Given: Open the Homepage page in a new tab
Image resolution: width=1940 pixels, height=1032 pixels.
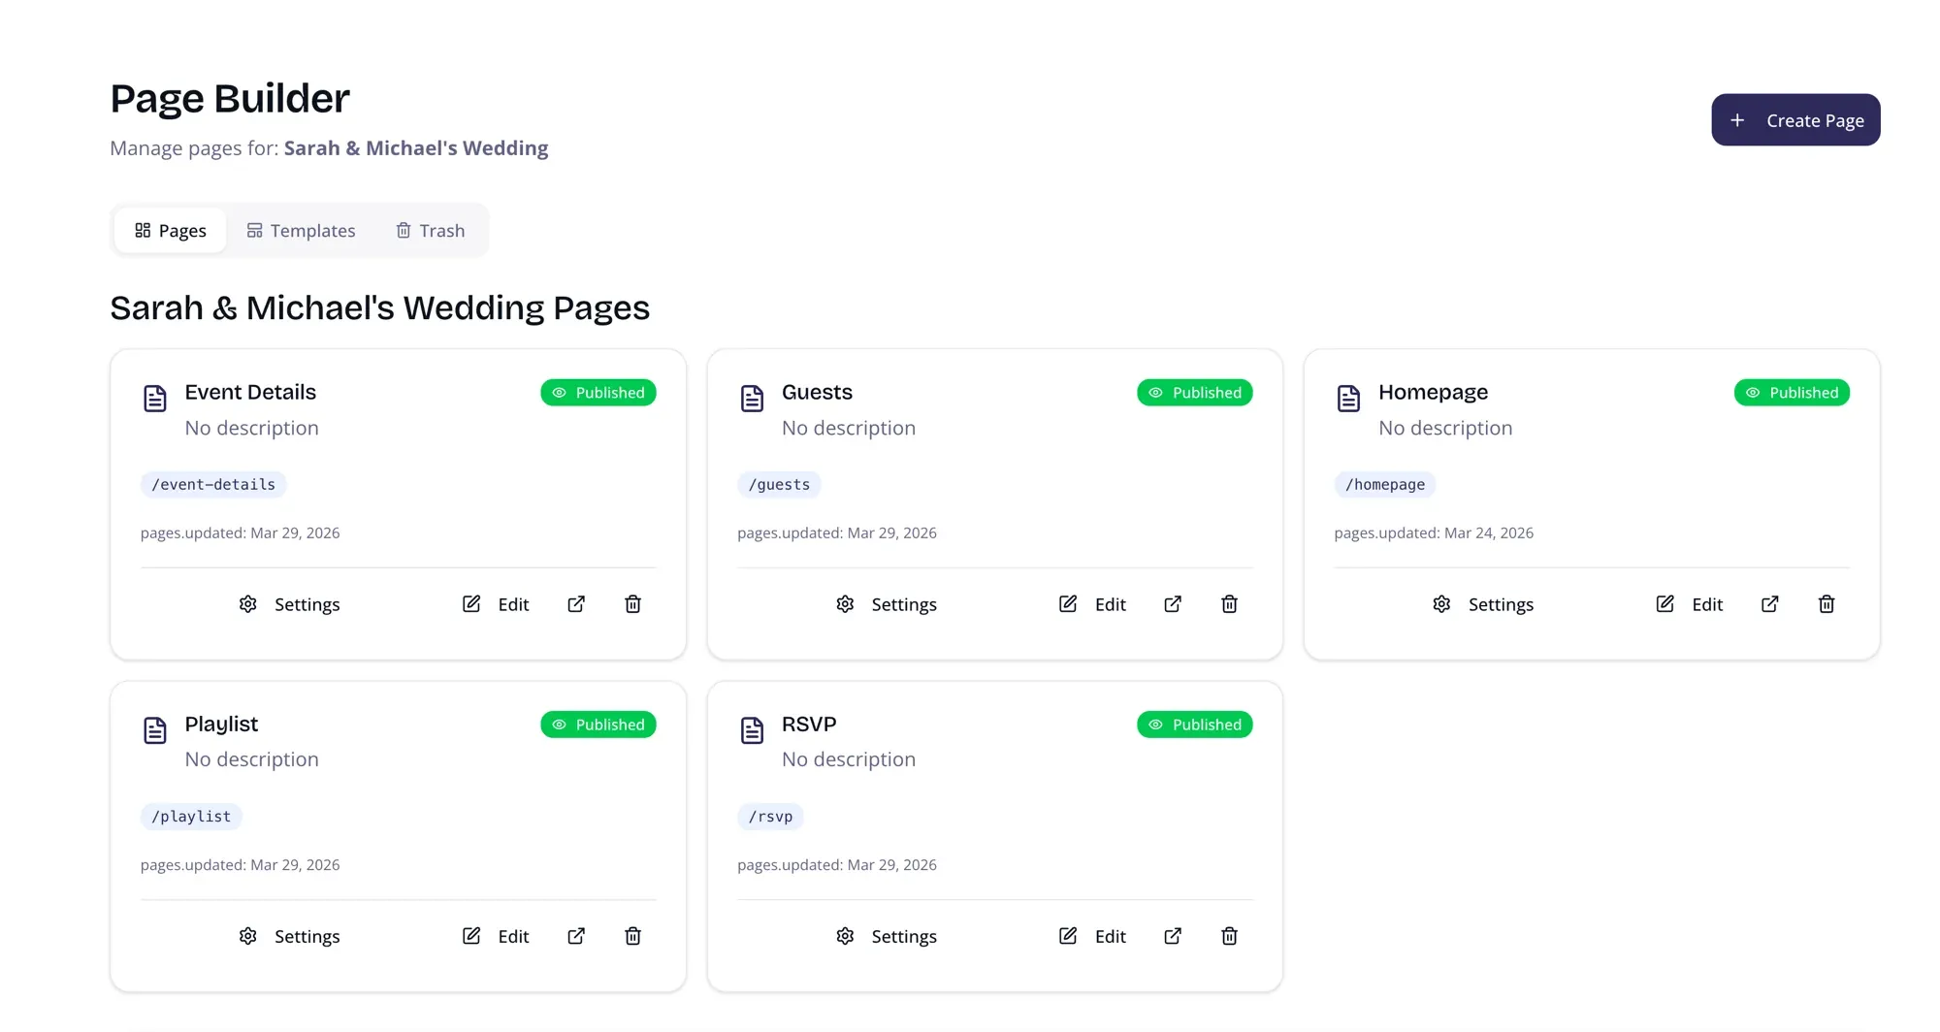Looking at the screenshot, I should (1769, 603).
